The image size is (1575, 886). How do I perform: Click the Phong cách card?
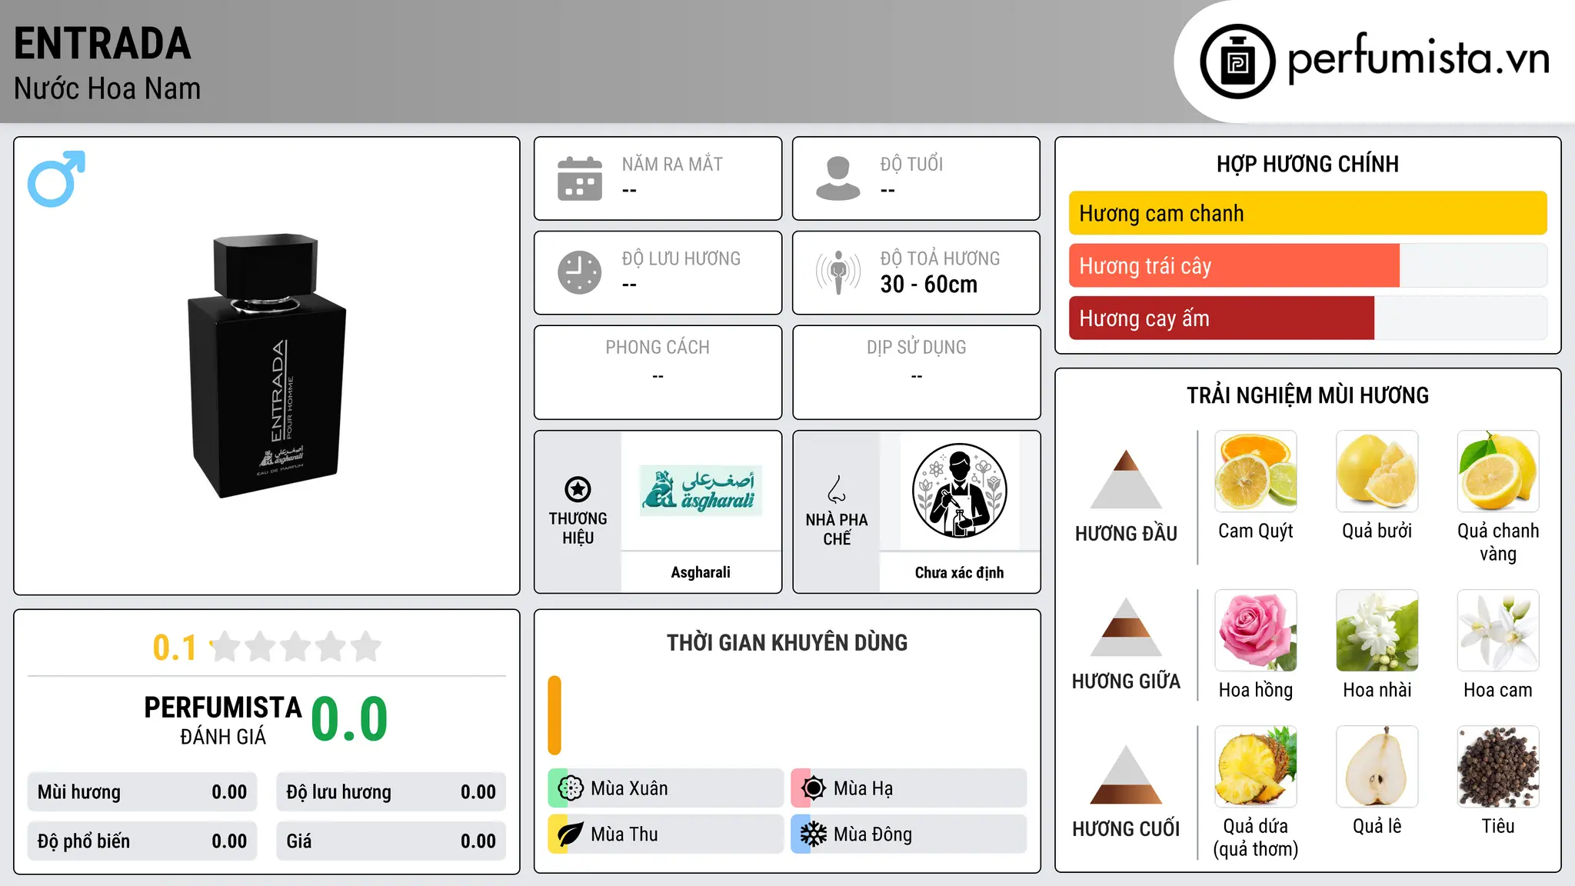[658, 372]
